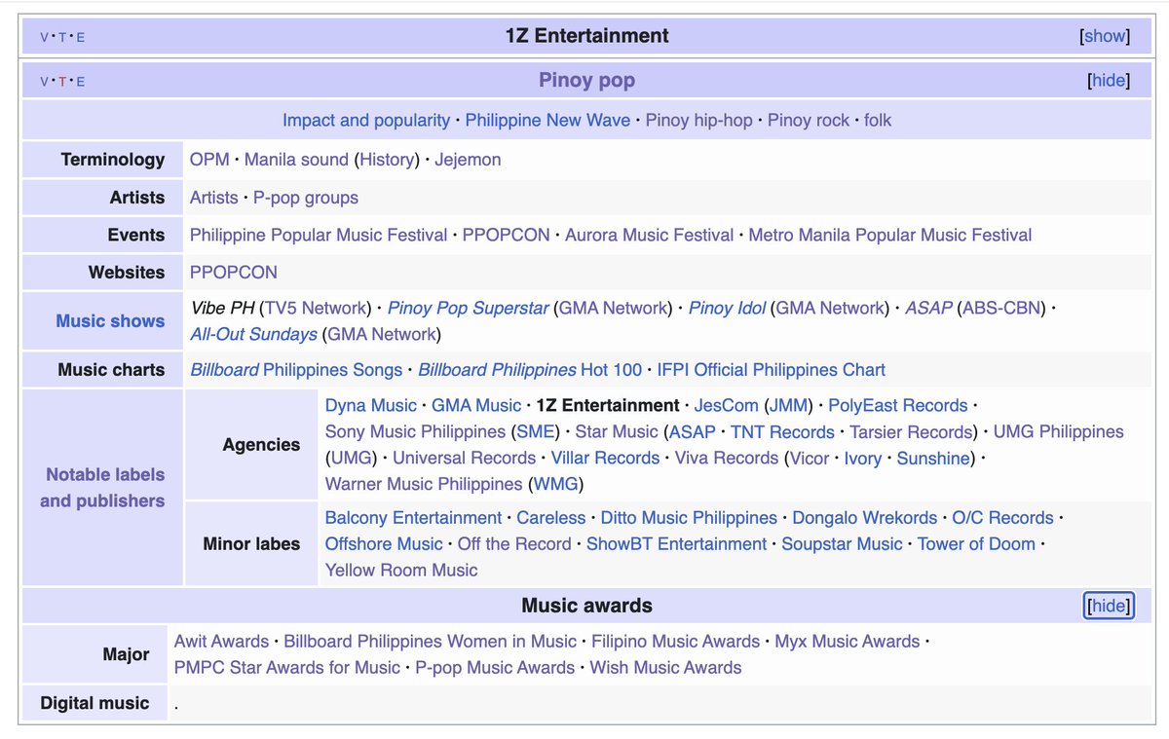The height and width of the screenshot is (739, 1169).
Task: Open the Pinoy rock link
Action: pos(809,121)
